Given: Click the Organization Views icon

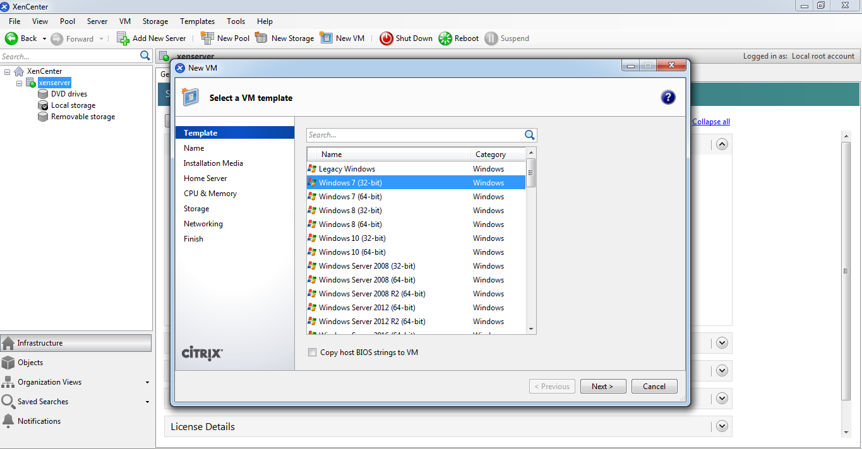Looking at the screenshot, I should coord(8,382).
